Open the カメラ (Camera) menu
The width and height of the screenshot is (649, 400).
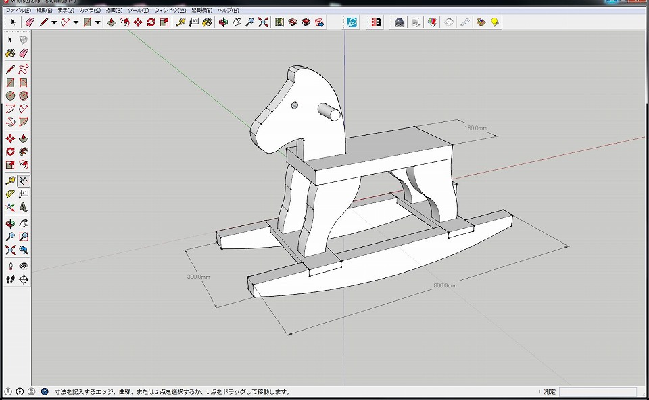[90, 11]
